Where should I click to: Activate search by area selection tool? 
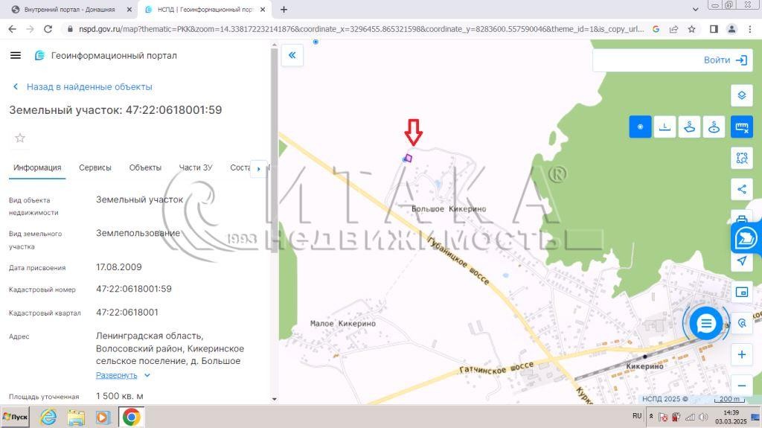pyautogui.click(x=742, y=158)
